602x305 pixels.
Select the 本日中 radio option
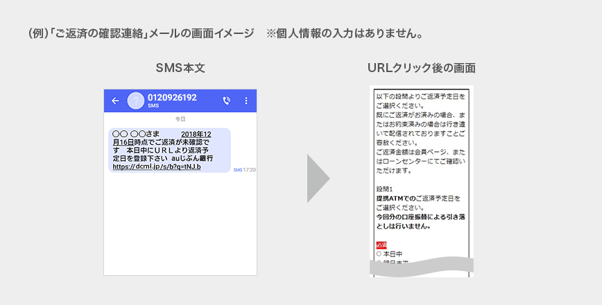(x=379, y=254)
